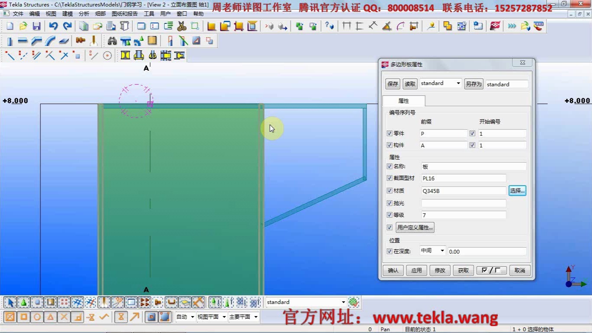Screen dimensions: 592x333
Task: Open the binoculars find component tool
Action: 112,41
